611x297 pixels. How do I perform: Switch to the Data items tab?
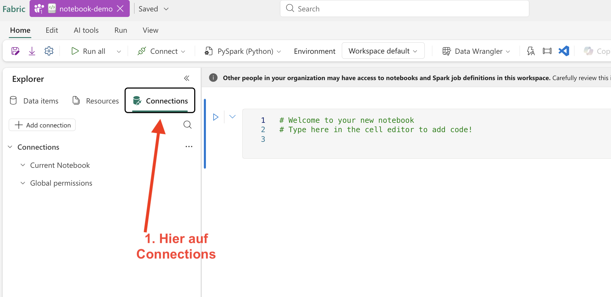(35, 101)
